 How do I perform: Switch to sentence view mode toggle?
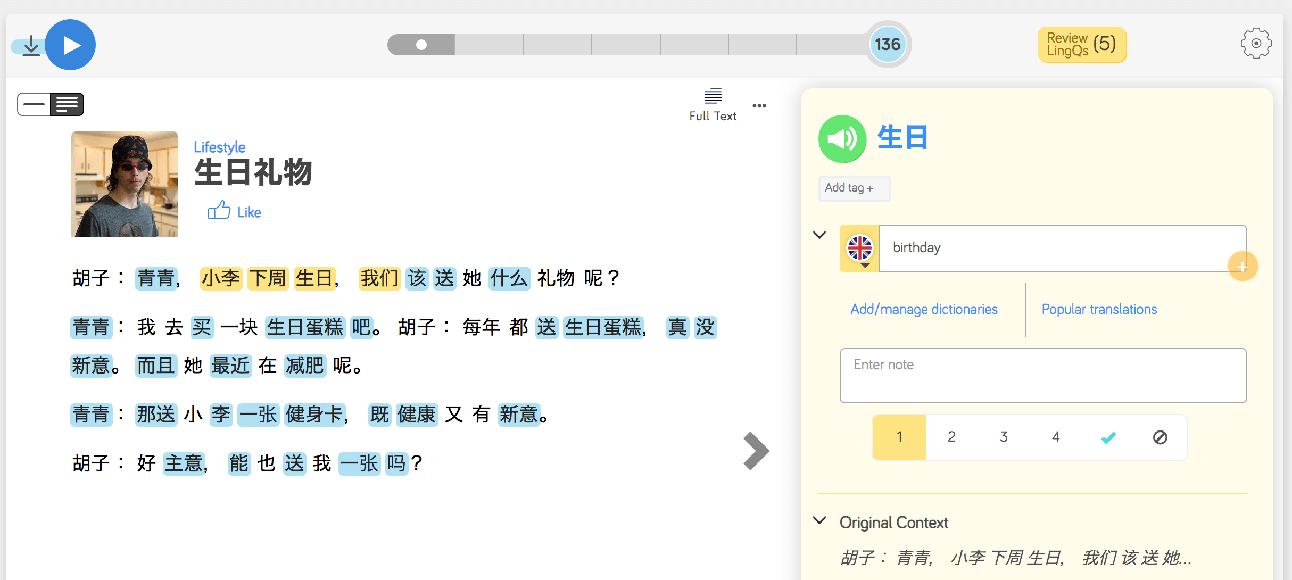coord(34,104)
